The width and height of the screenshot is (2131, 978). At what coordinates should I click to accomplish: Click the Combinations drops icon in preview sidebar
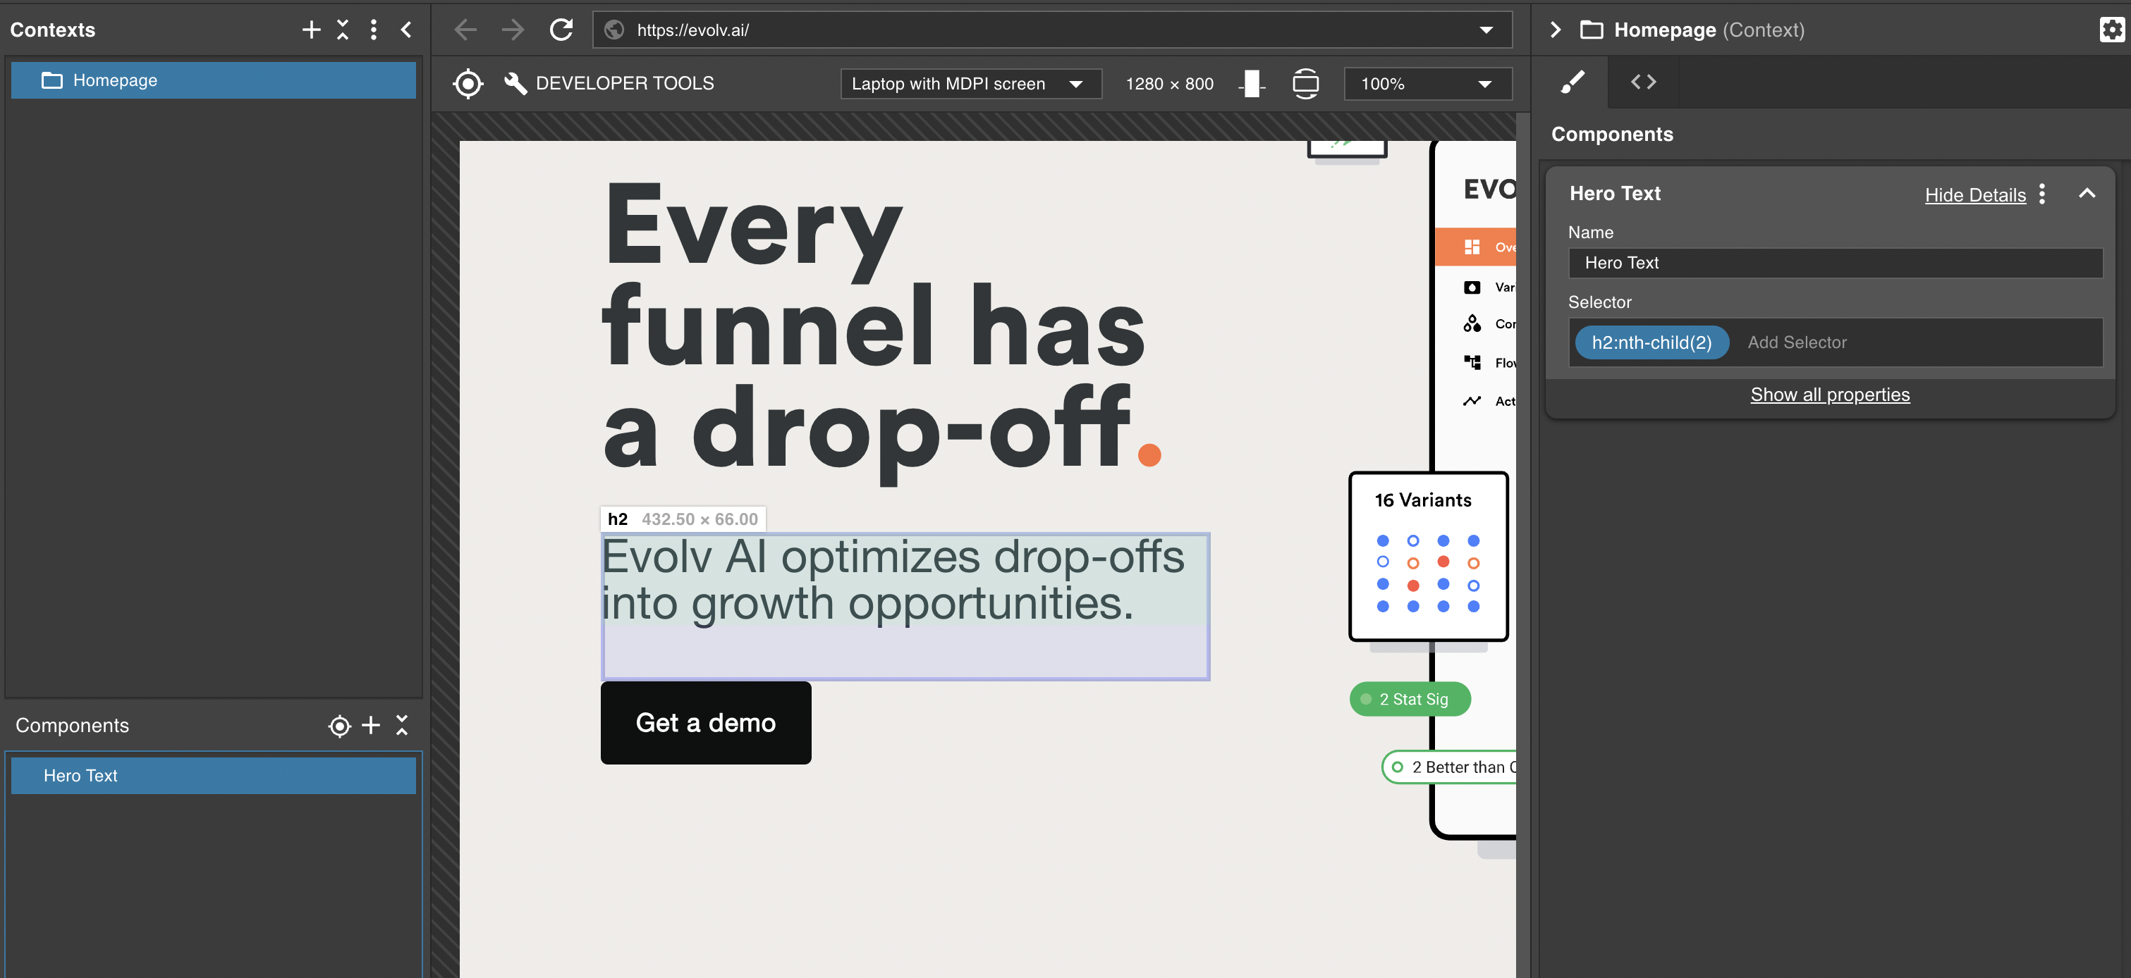(1472, 323)
